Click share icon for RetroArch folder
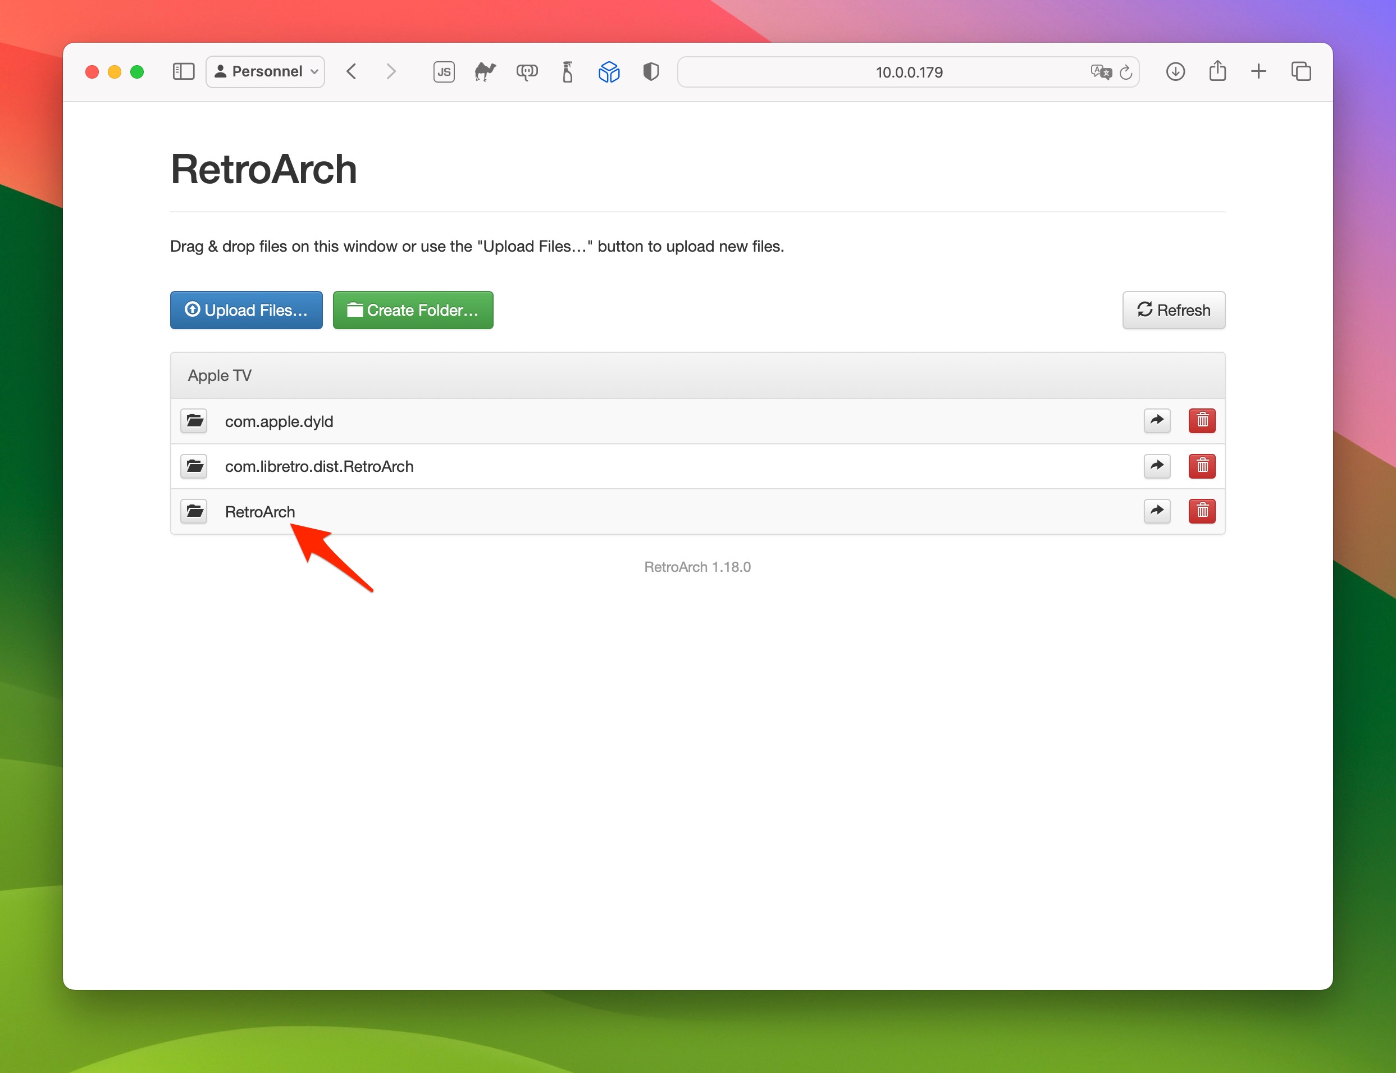 (1158, 511)
